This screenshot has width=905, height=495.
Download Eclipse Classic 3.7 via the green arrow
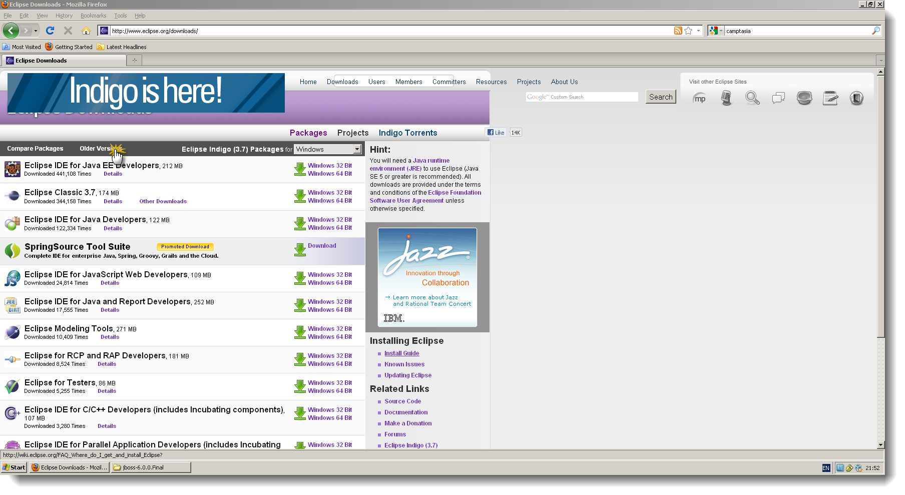click(300, 197)
